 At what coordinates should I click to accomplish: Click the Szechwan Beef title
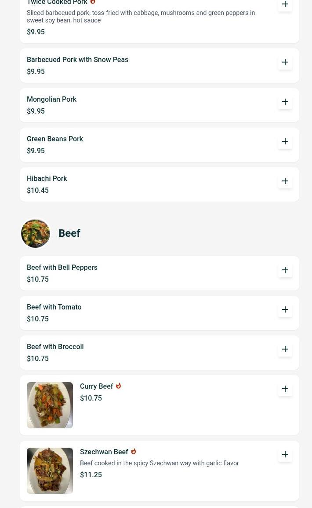[x=104, y=452]
